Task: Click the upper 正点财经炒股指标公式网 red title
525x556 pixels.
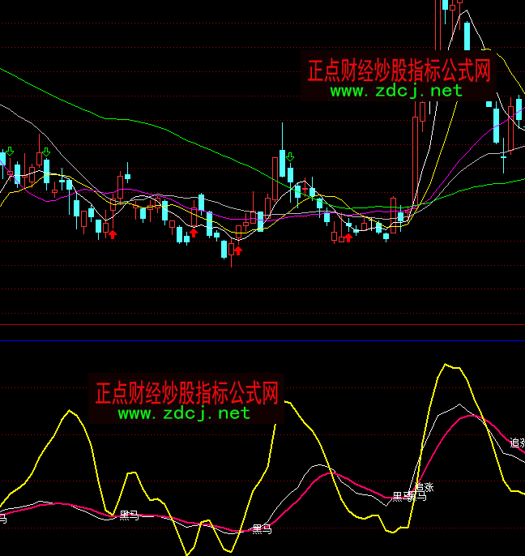Action: pyautogui.click(x=399, y=71)
